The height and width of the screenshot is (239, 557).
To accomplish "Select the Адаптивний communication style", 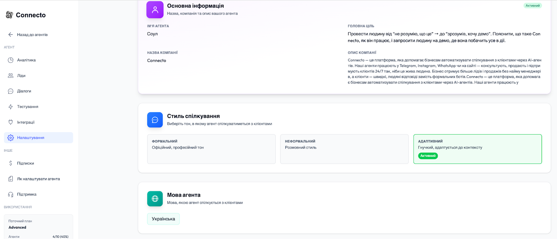I will (477, 149).
